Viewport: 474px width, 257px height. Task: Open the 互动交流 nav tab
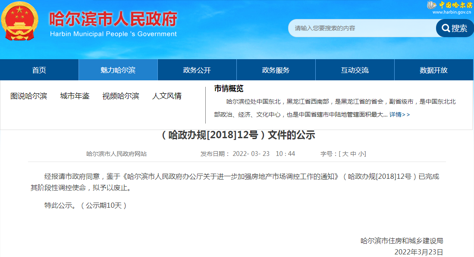355,70
